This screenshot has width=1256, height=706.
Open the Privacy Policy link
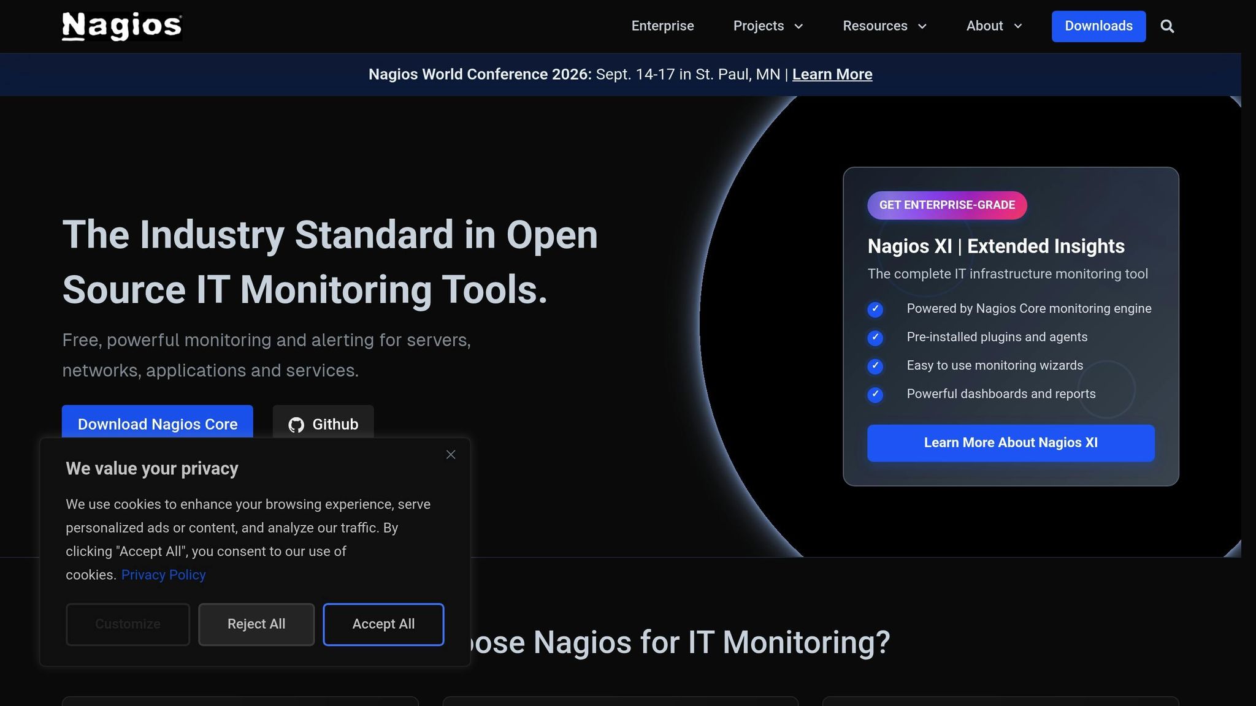click(x=163, y=574)
